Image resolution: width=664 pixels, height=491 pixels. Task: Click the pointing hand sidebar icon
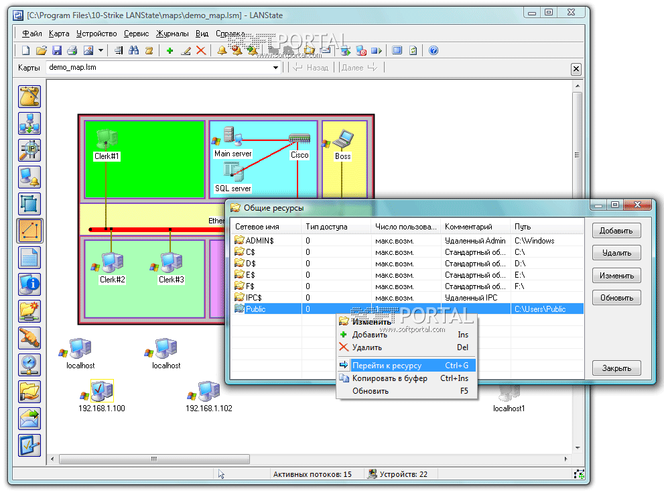click(29, 338)
